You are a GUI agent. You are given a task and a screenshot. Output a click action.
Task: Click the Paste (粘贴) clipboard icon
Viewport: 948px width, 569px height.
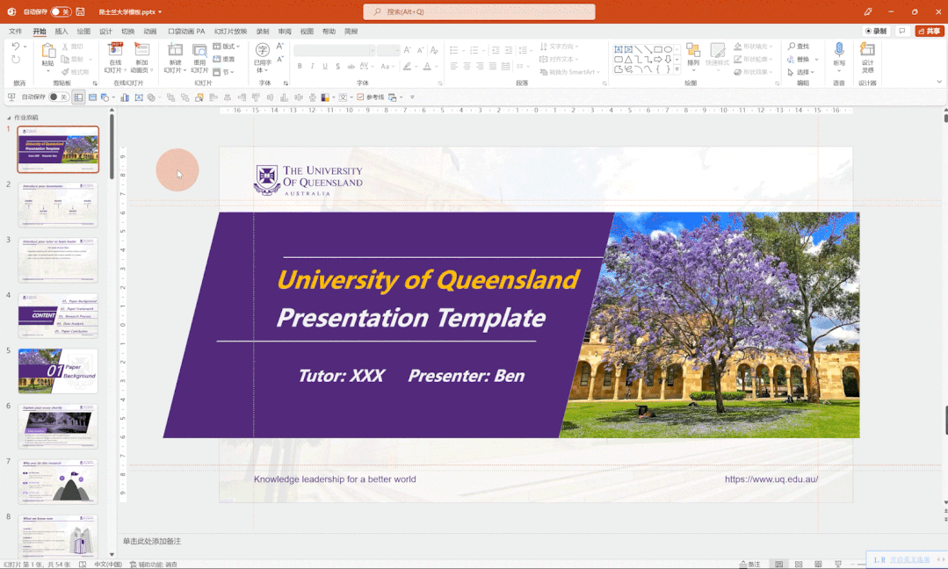47,51
